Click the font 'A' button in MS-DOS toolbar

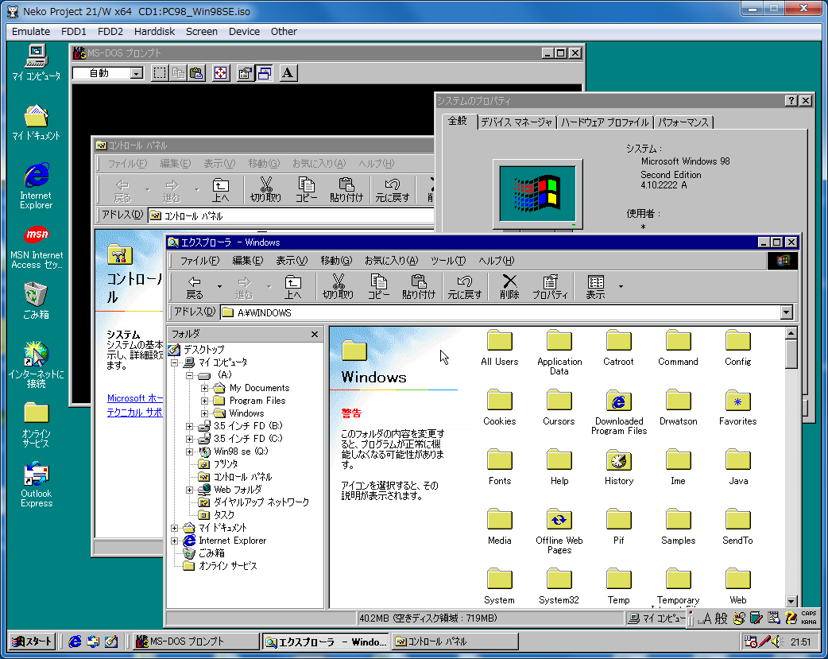click(x=288, y=73)
